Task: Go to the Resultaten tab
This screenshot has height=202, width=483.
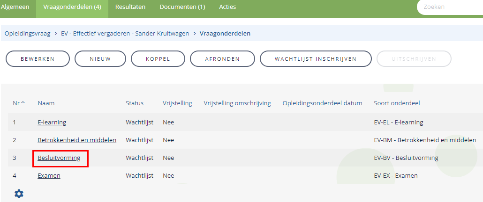Action: coord(130,7)
